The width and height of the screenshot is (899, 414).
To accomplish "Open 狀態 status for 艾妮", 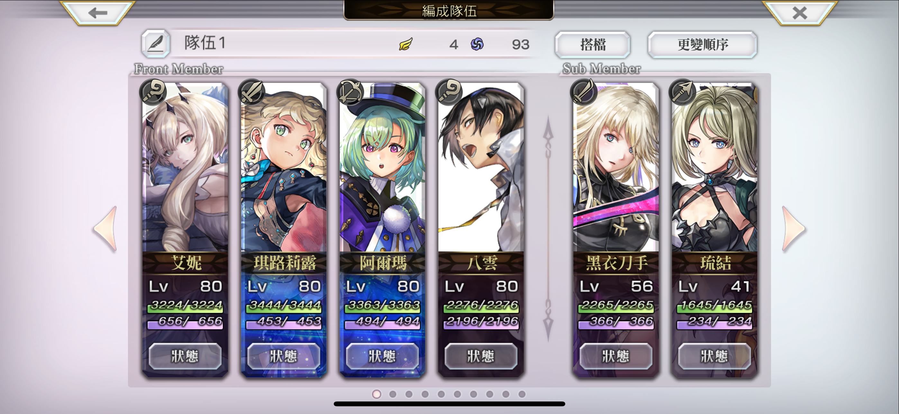I will (185, 356).
